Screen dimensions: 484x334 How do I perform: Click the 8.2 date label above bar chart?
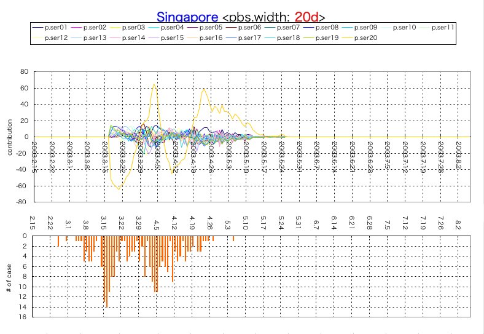458,225
